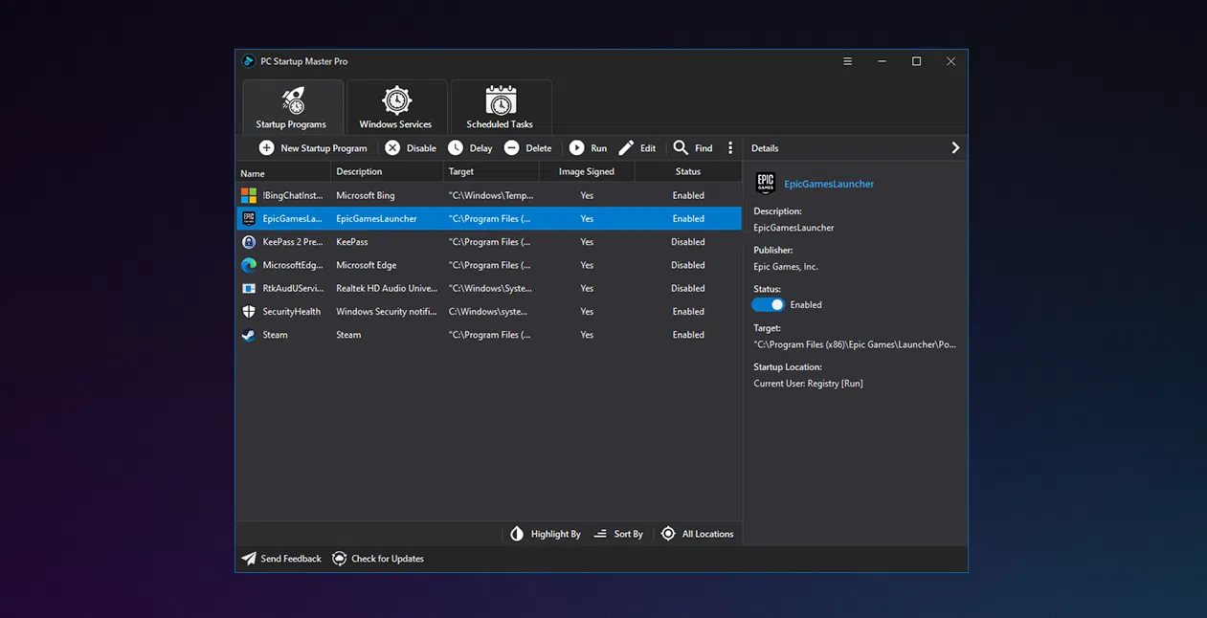Click the New Startup Program plus icon
This screenshot has width=1207, height=618.
tap(266, 148)
